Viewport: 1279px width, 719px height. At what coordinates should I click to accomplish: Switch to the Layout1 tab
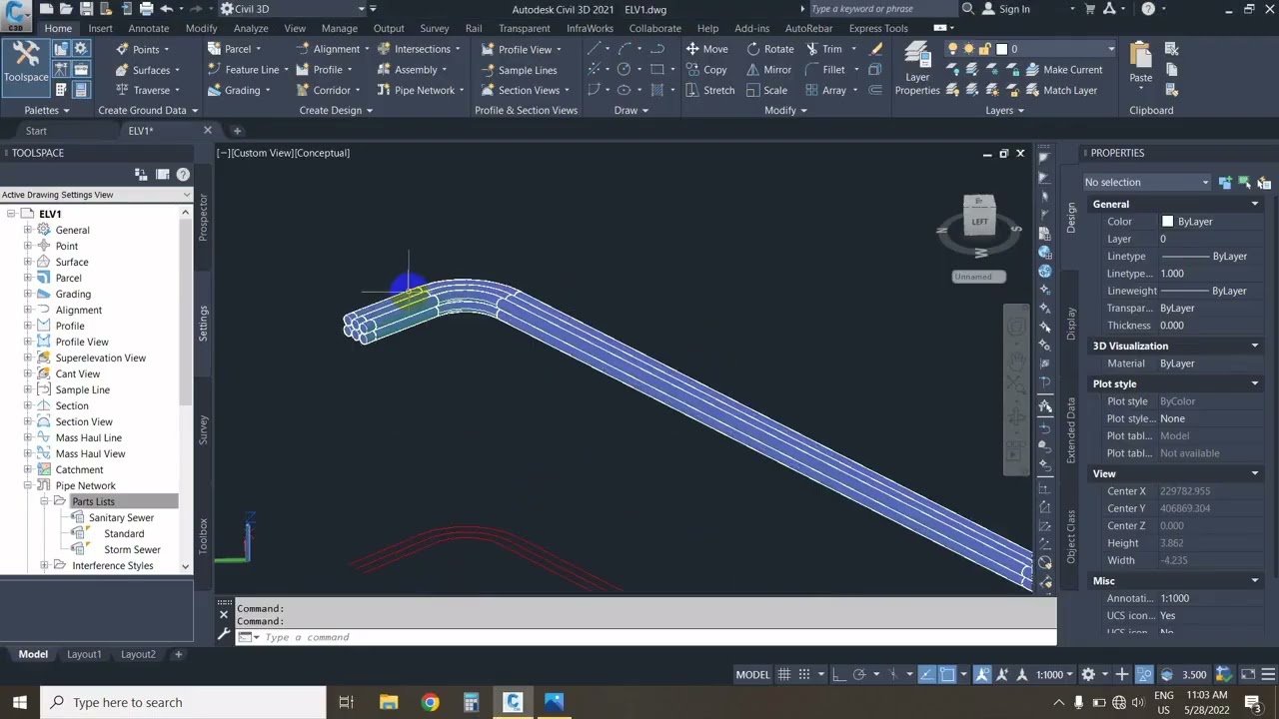pos(84,654)
